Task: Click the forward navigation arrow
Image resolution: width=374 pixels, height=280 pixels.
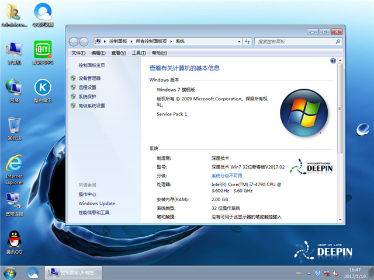Action: (x=84, y=42)
